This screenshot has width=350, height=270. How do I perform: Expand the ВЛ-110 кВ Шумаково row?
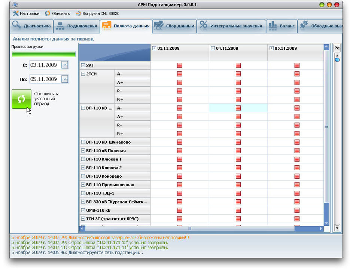(x=83, y=142)
